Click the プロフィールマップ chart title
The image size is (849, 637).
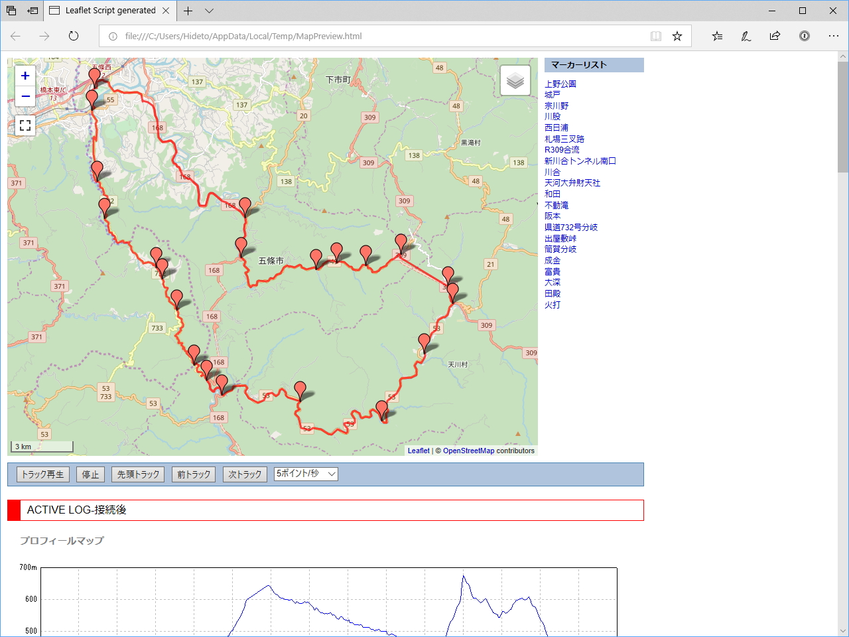pyautogui.click(x=62, y=541)
